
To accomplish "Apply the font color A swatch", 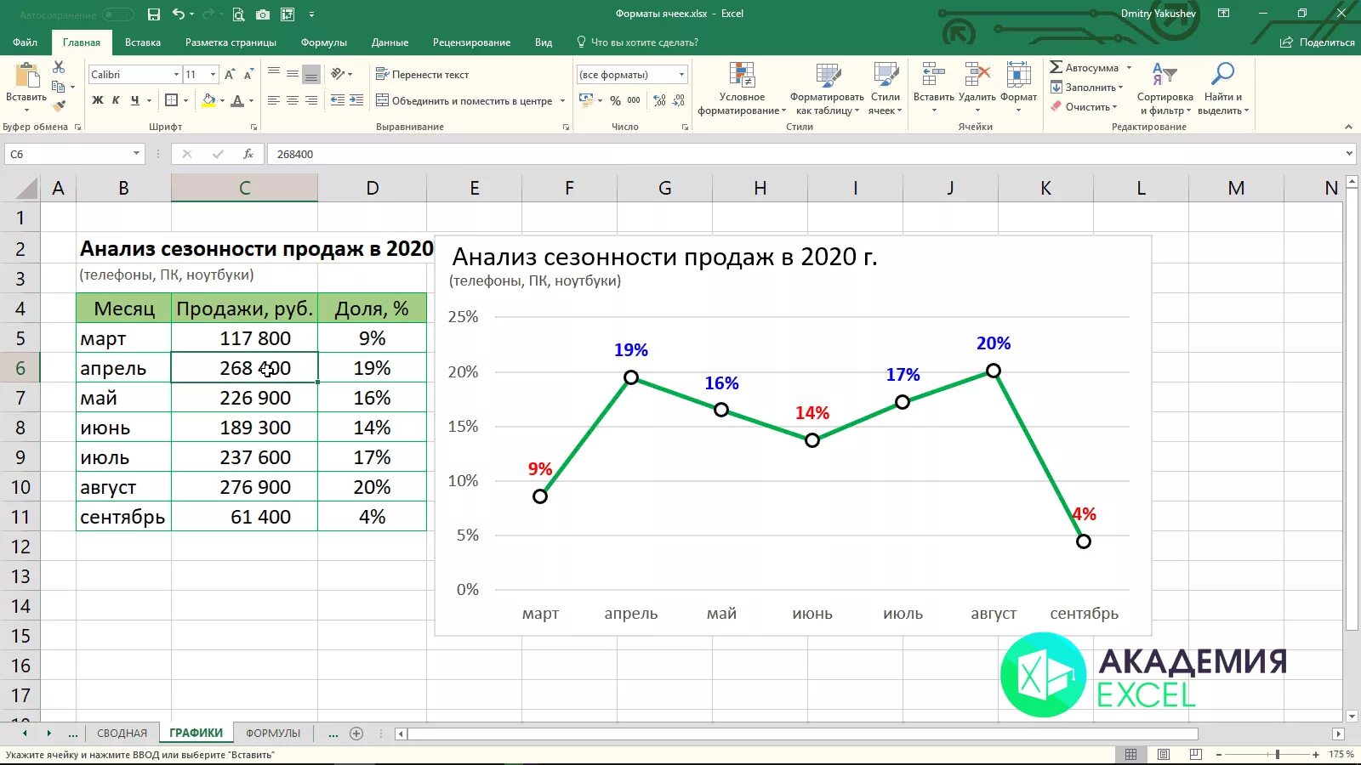I will (x=237, y=100).
